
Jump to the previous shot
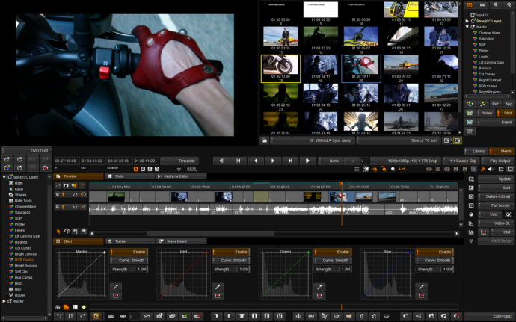pyautogui.click(x=239, y=161)
